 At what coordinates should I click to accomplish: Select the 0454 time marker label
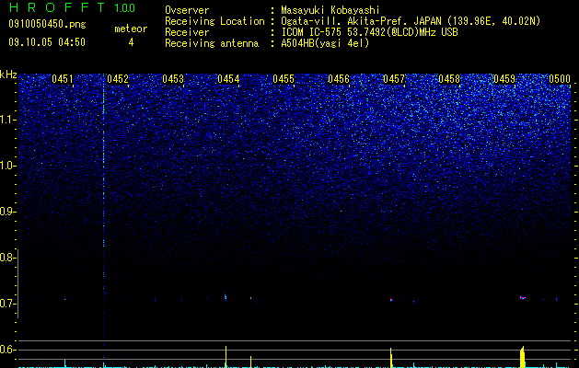(x=228, y=79)
